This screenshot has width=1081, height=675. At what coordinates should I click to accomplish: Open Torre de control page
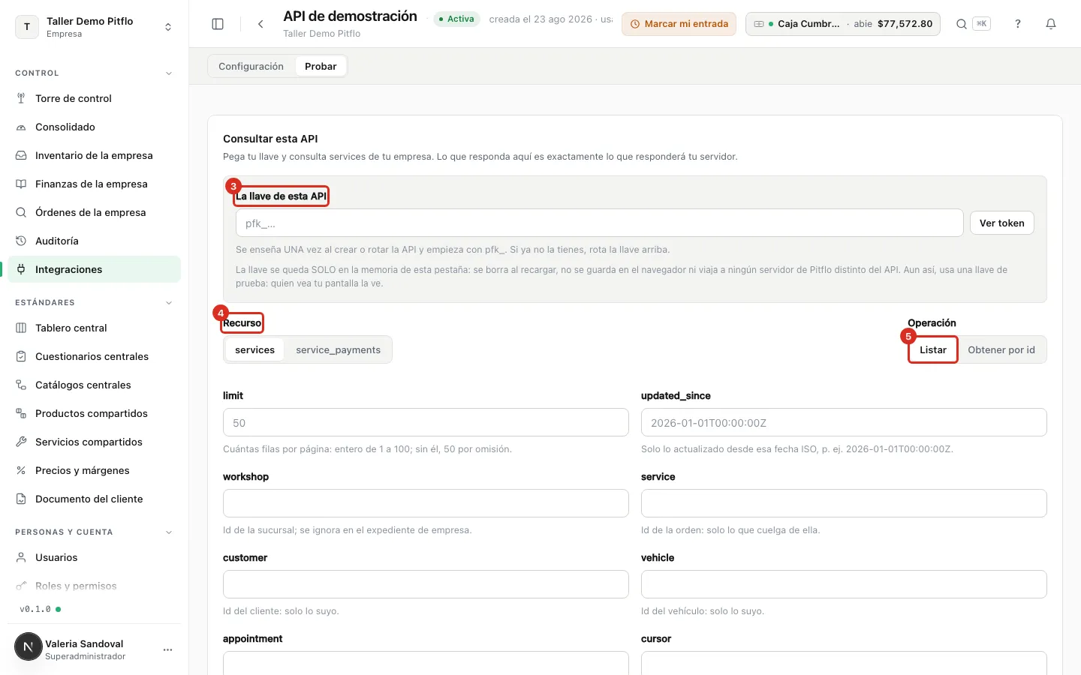pos(94,98)
